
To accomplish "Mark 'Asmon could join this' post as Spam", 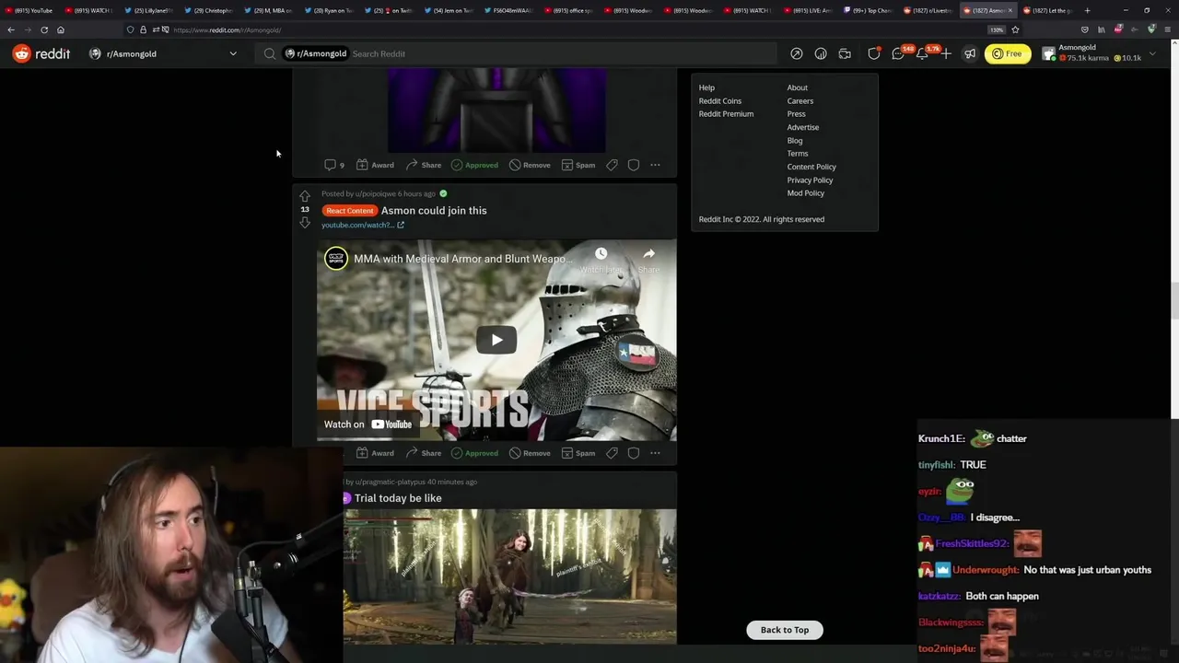I will pos(578,453).
